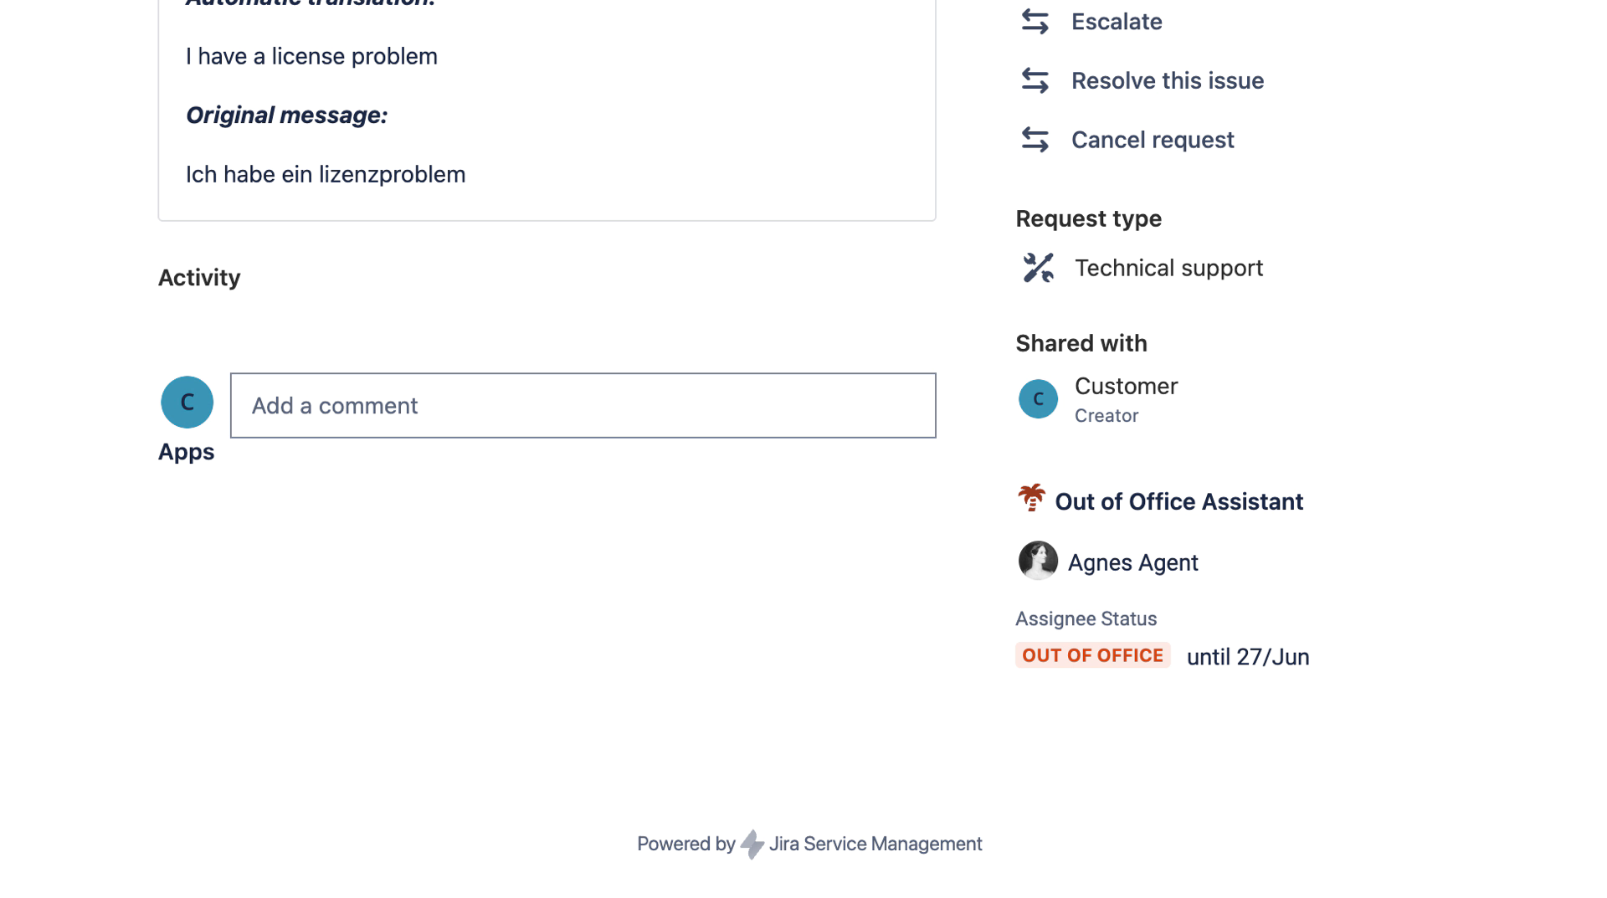The image size is (1607, 898).
Task: Click the Escalate transition arrows icon
Action: [x=1035, y=22]
